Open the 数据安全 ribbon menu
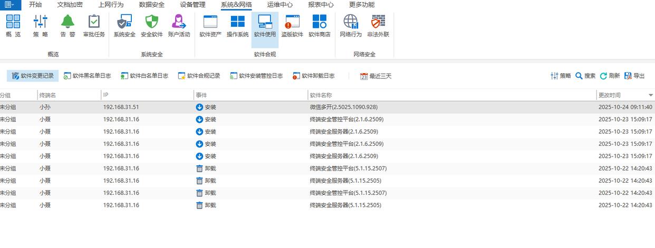 pos(152,5)
